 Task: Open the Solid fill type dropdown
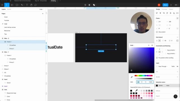(132, 45)
